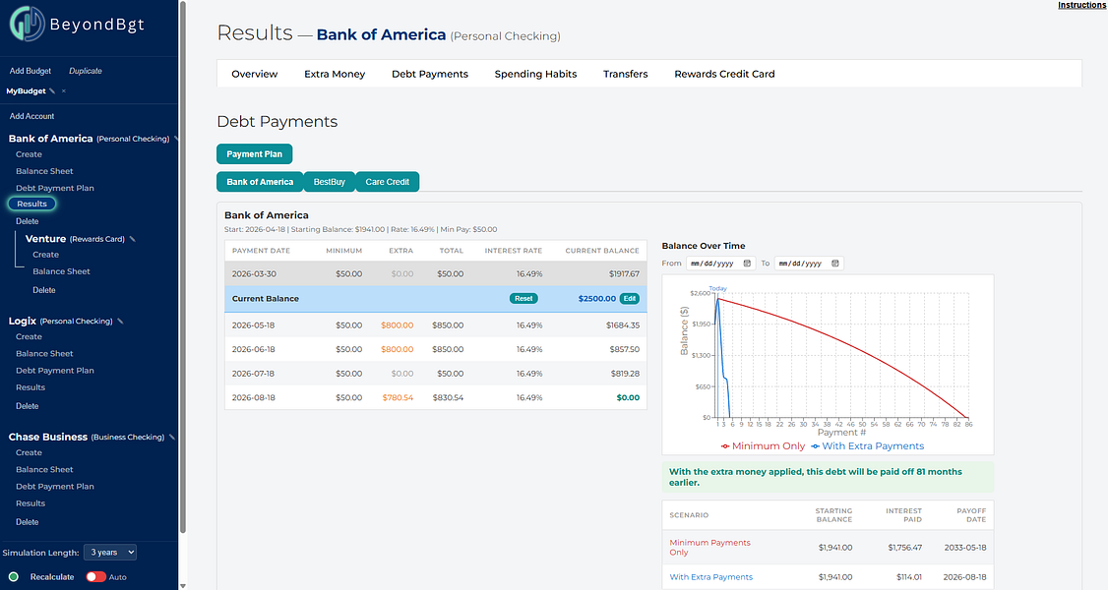
Task: Open Debt Payment Plan under Chase Business
Action: [x=55, y=486]
